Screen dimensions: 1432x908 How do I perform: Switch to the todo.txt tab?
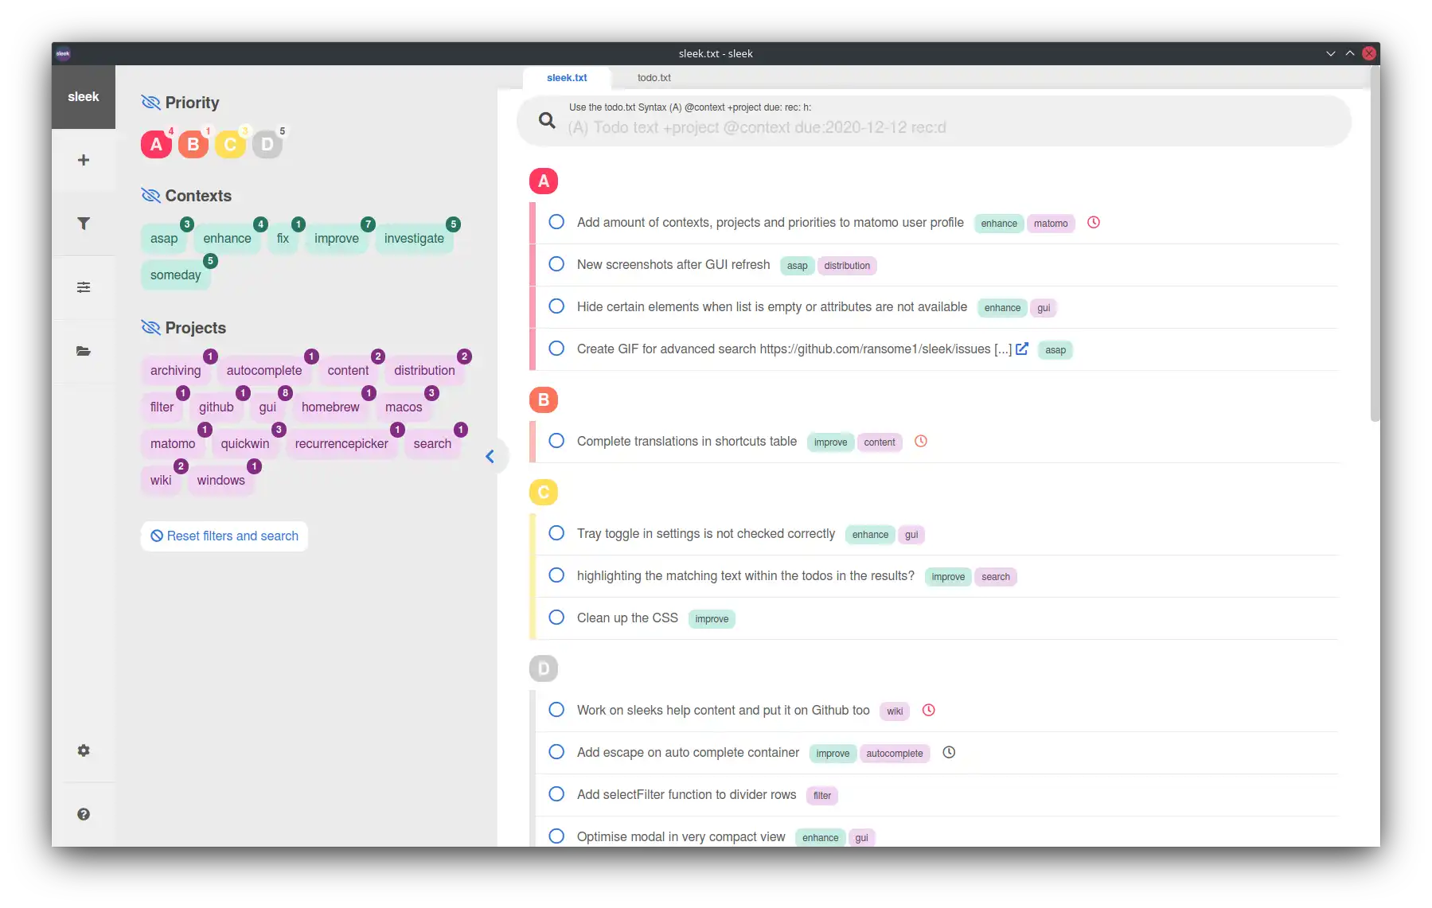[x=654, y=78]
